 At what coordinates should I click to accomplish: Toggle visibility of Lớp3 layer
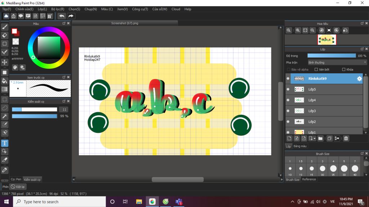288,111
